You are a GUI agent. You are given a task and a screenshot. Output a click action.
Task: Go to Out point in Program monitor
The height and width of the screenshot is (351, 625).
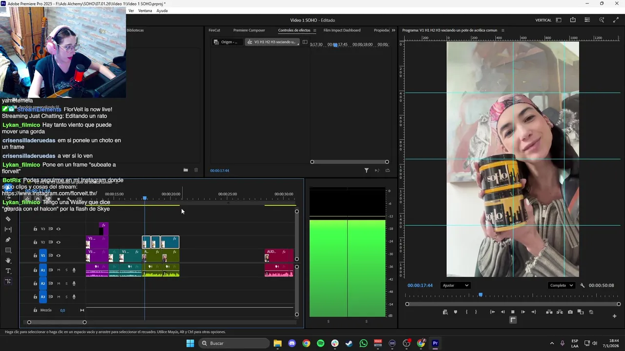click(534, 312)
